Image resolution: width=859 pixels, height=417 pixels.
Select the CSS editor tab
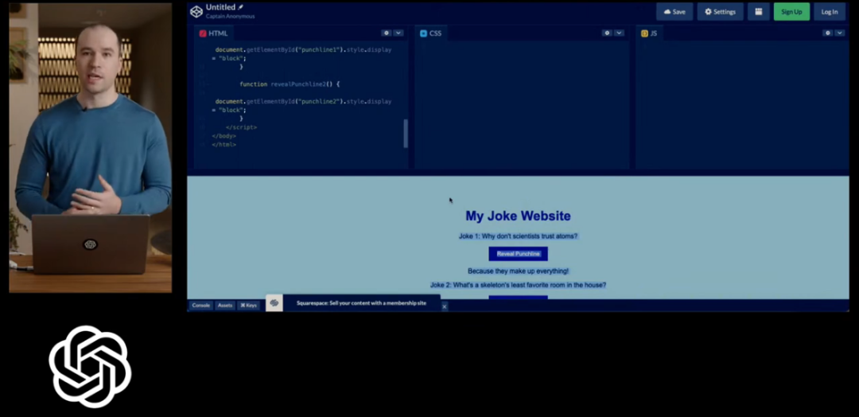tap(430, 33)
